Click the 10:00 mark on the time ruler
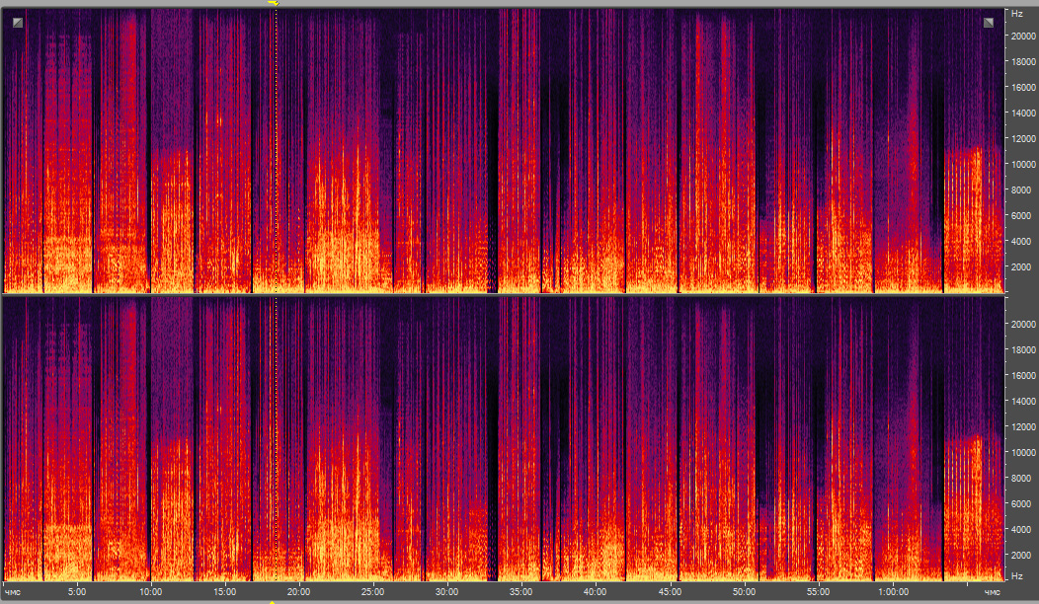Screen dimensions: 1039x604 coord(151,592)
